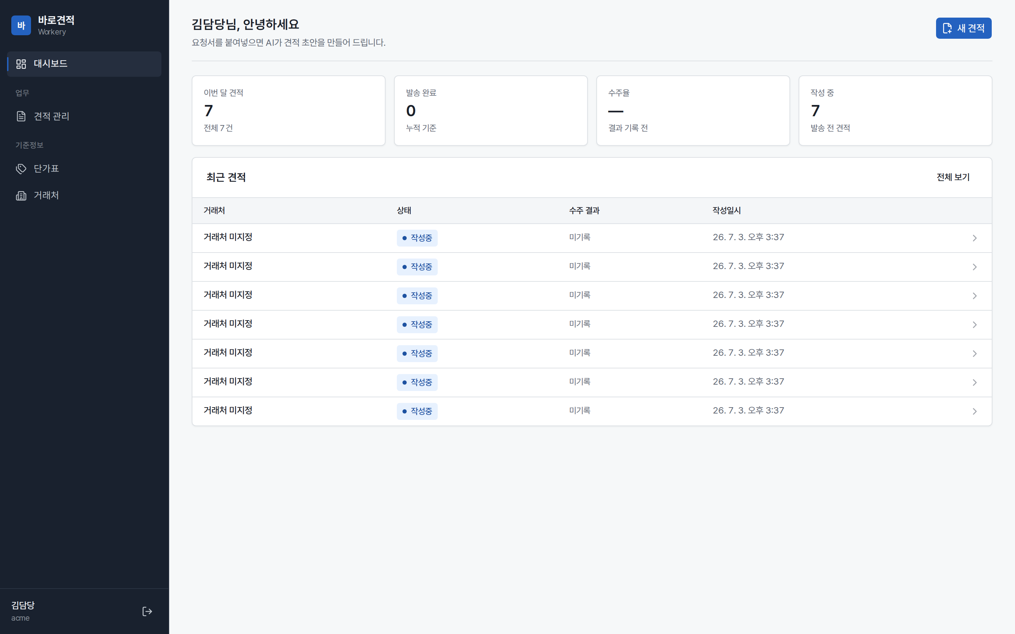Create a new quote with 새 견적 button

point(964,28)
